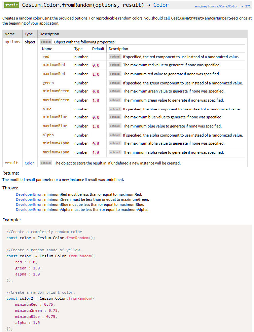Click the 'minimumGreen : 0.75,' code line
254x332 pixels.
37,310
